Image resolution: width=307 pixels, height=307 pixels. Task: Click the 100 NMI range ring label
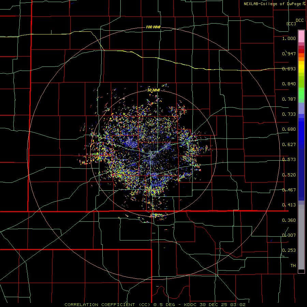(153, 27)
